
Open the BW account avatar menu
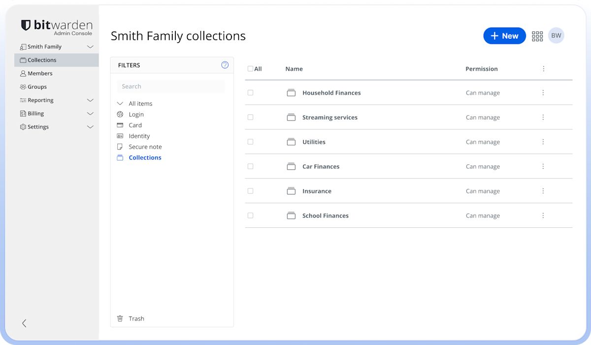pyautogui.click(x=556, y=35)
